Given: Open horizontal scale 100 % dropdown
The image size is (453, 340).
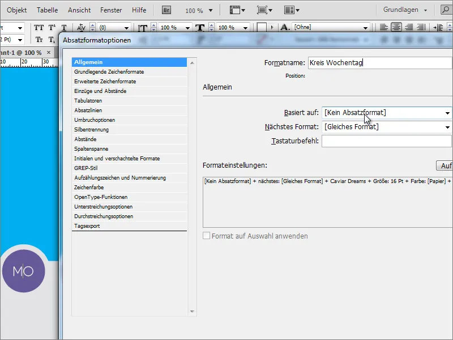Looking at the screenshot, I should point(245,28).
